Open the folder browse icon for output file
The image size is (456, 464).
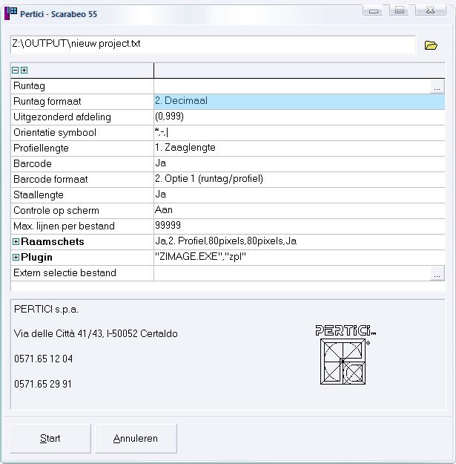(431, 45)
